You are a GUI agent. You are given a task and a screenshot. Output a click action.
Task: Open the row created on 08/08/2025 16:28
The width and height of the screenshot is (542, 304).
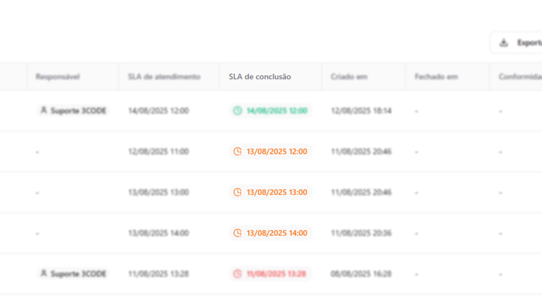click(361, 274)
